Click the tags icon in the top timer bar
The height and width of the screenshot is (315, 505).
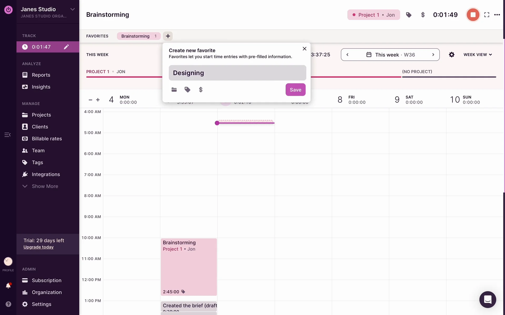[408, 15]
